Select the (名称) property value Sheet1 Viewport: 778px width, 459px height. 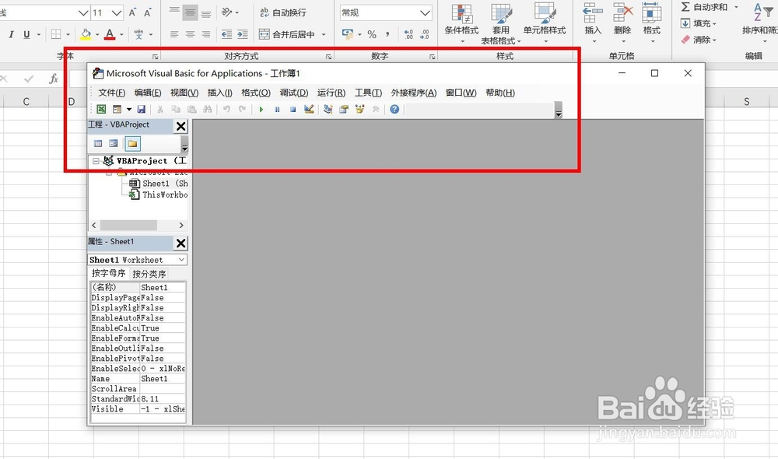(x=163, y=287)
